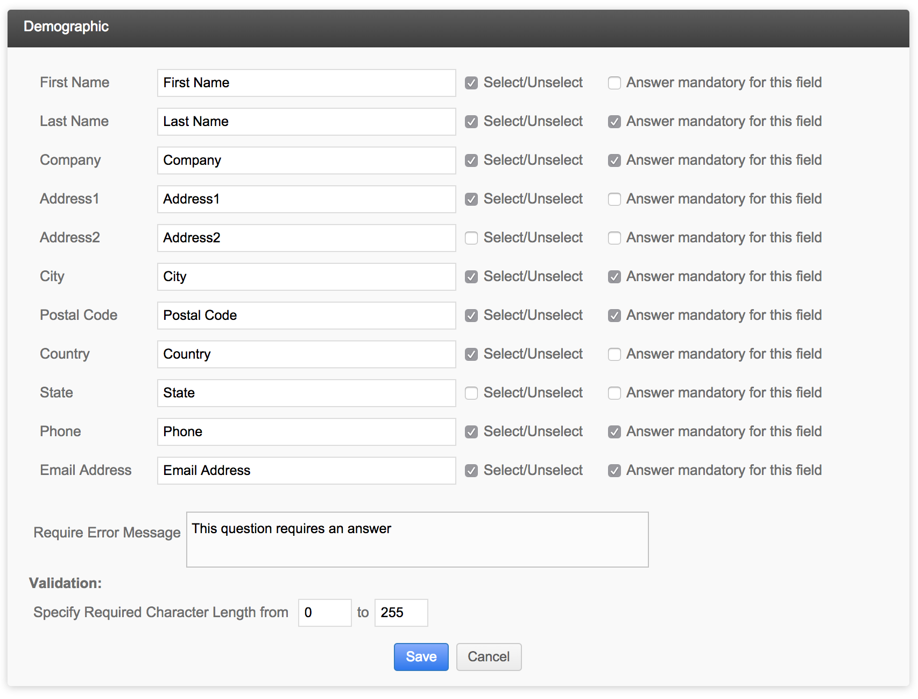Viewport: 918px width, 699px height.
Task: Disable Answer mandatory for Postal Code
Action: 615,316
